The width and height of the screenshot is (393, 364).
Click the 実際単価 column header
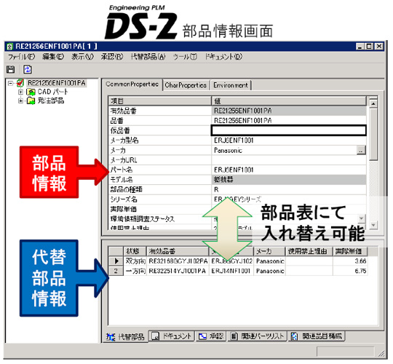[x=350, y=251]
